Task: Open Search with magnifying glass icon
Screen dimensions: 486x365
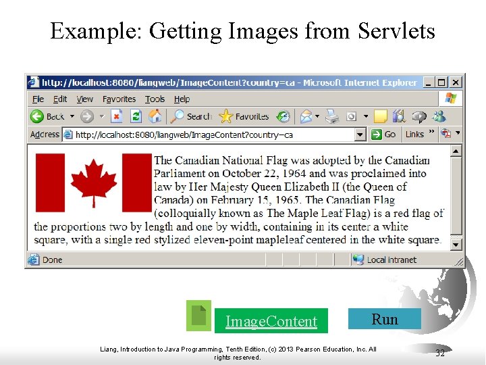Action: 177,116
